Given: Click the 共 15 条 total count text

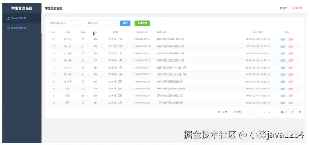Looking at the screenshot, I should tap(223, 112).
